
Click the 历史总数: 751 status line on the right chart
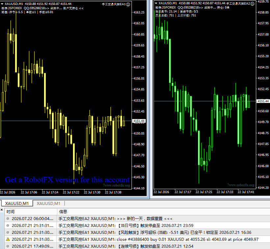176,15
